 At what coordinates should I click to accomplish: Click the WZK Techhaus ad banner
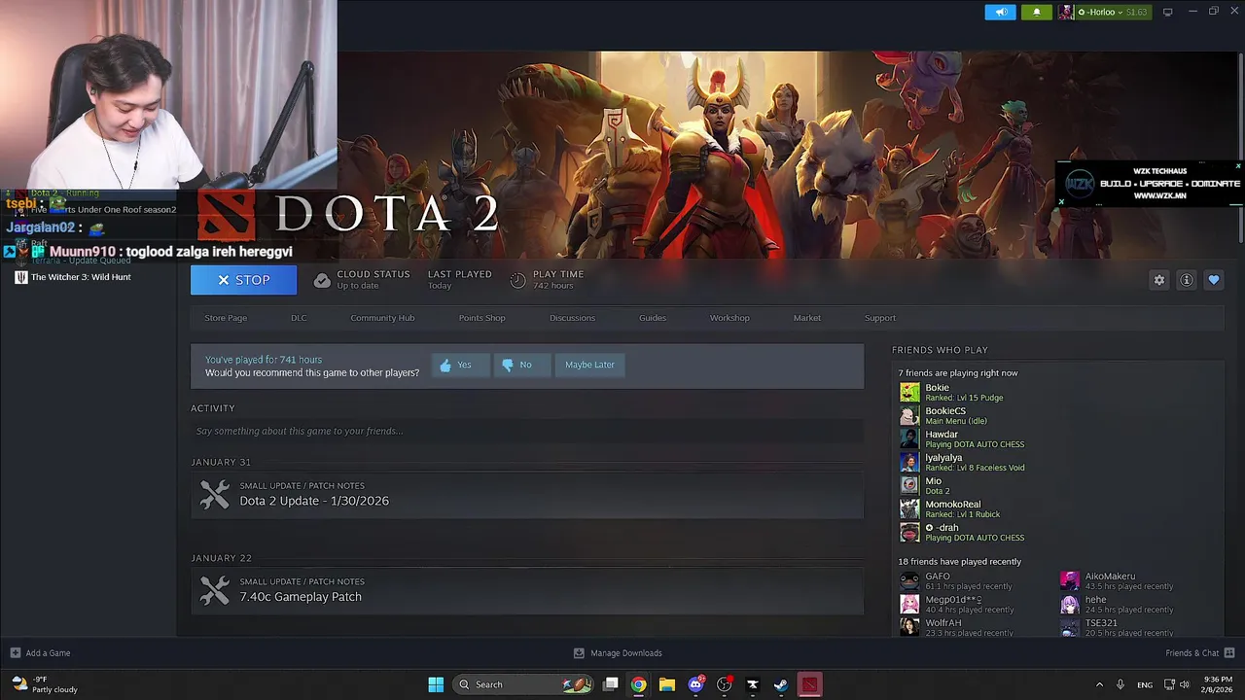coord(1151,184)
